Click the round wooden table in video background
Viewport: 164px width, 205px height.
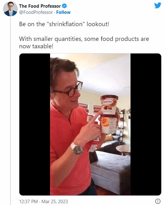(x=123, y=149)
